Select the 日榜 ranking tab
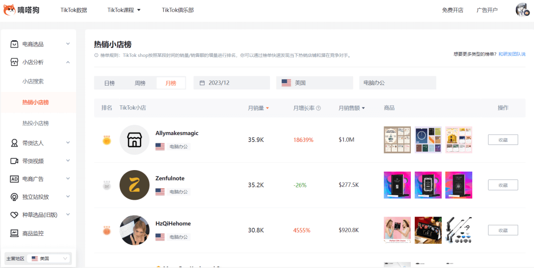Screen dimensions: 534x268 point(109,83)
